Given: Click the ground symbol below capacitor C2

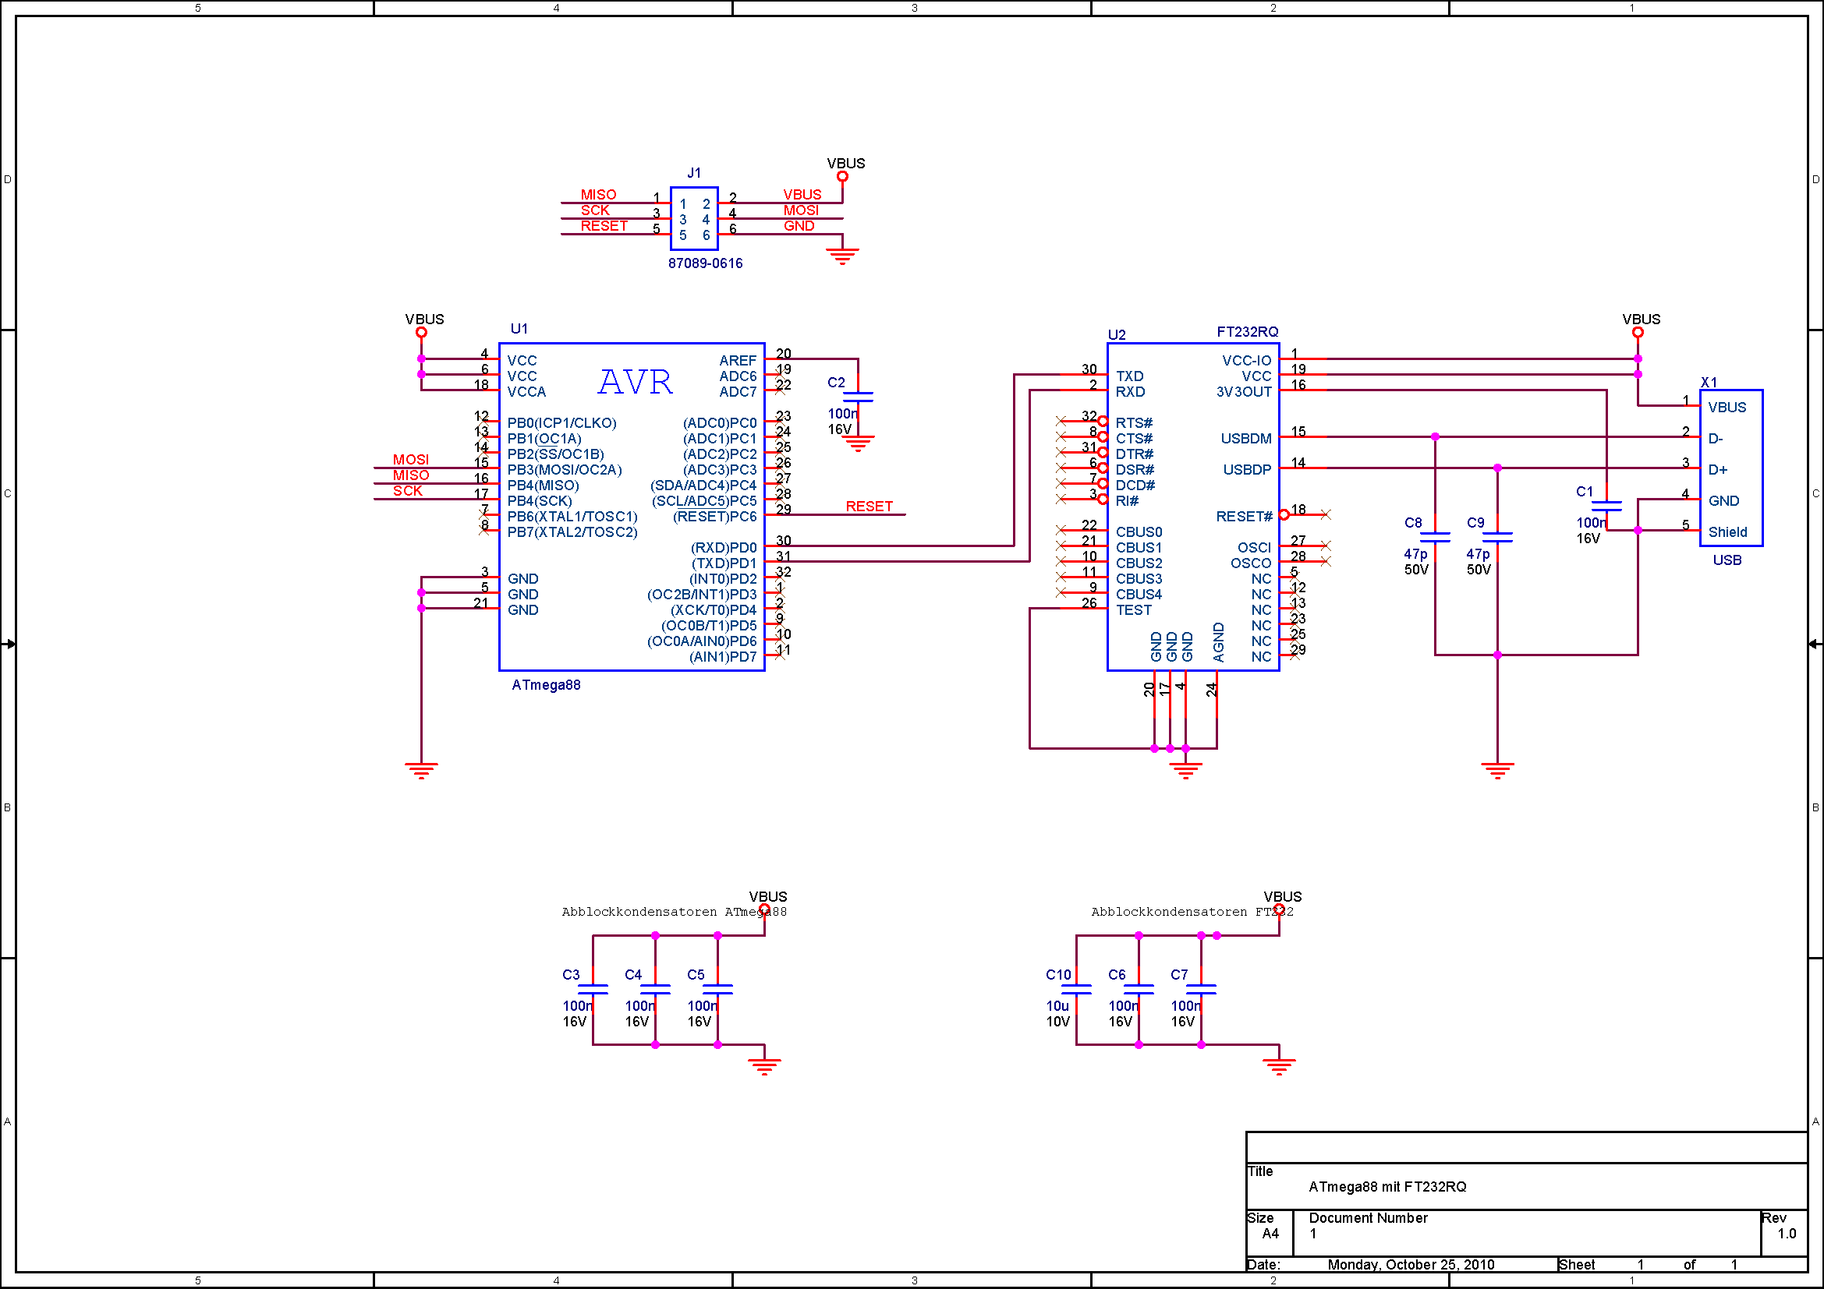Looking at the screenshot, I should 858,443.
